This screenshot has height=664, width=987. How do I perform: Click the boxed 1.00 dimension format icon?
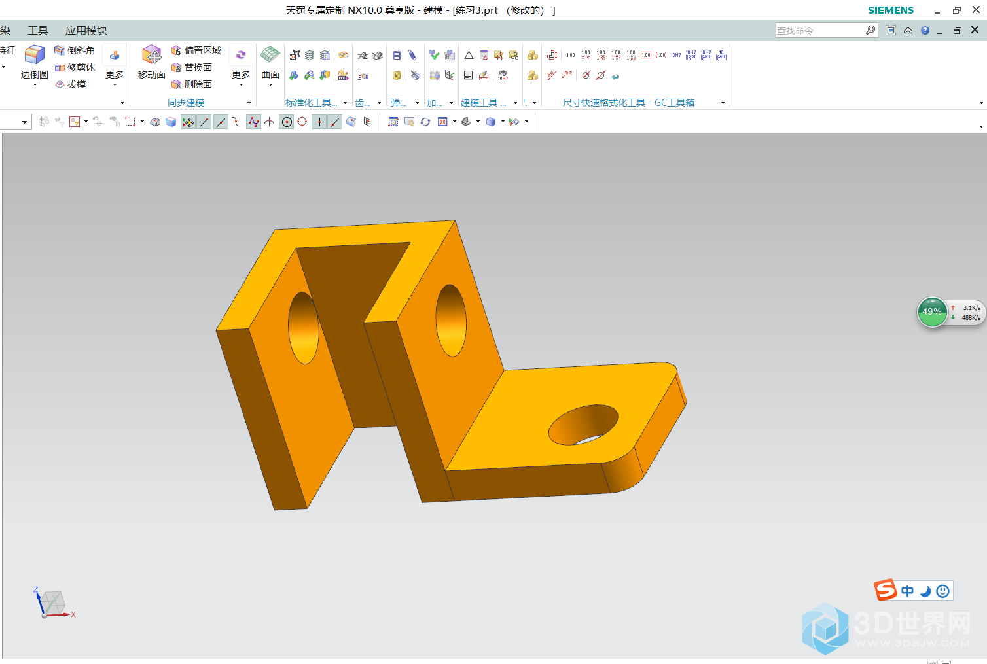pos(646,55)
